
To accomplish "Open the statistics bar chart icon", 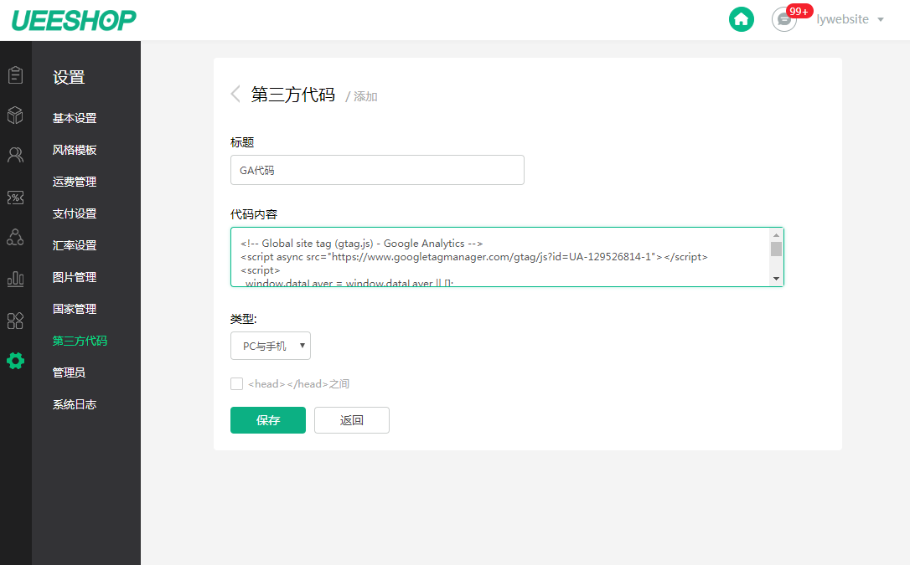I will point(16,280).
